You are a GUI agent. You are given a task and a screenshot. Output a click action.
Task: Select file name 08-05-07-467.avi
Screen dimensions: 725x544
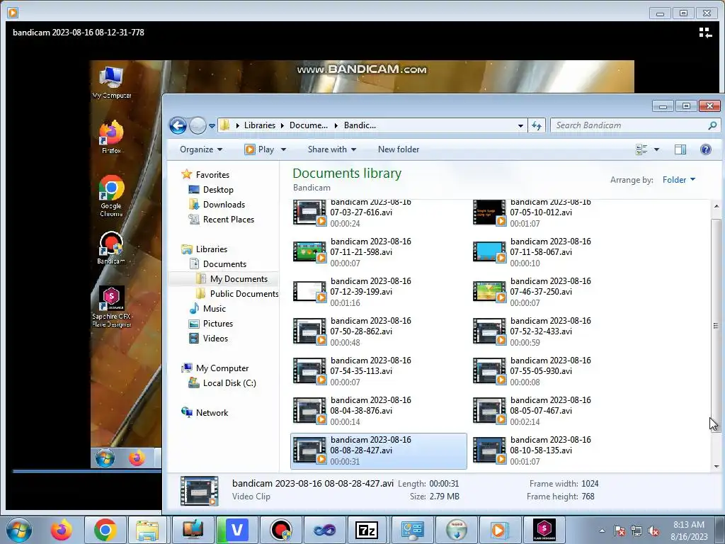coord(550,405)
